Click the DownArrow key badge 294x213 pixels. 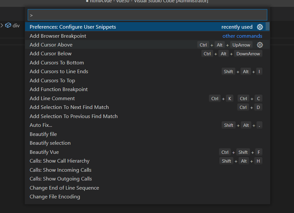point(248,54)
